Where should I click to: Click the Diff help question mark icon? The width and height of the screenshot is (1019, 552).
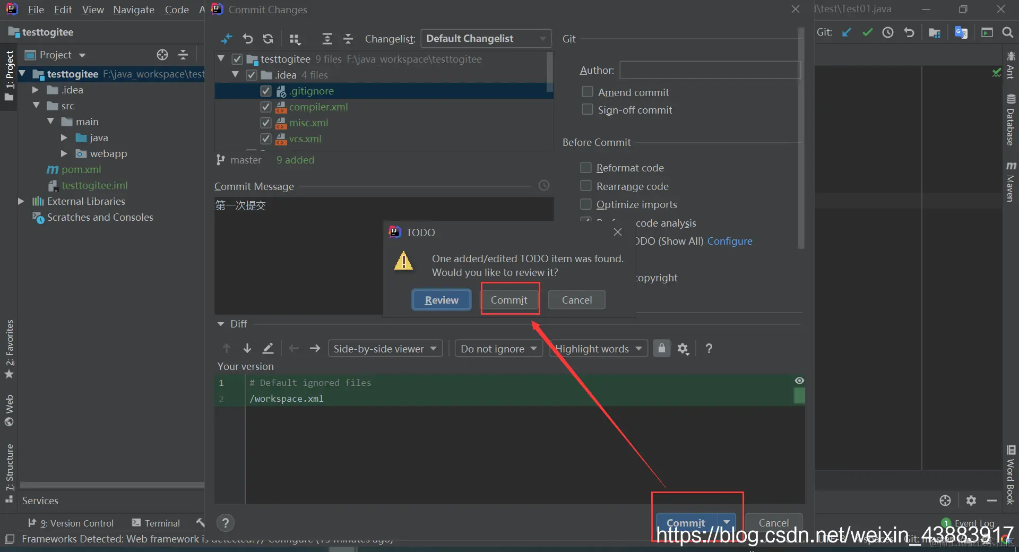709,348
